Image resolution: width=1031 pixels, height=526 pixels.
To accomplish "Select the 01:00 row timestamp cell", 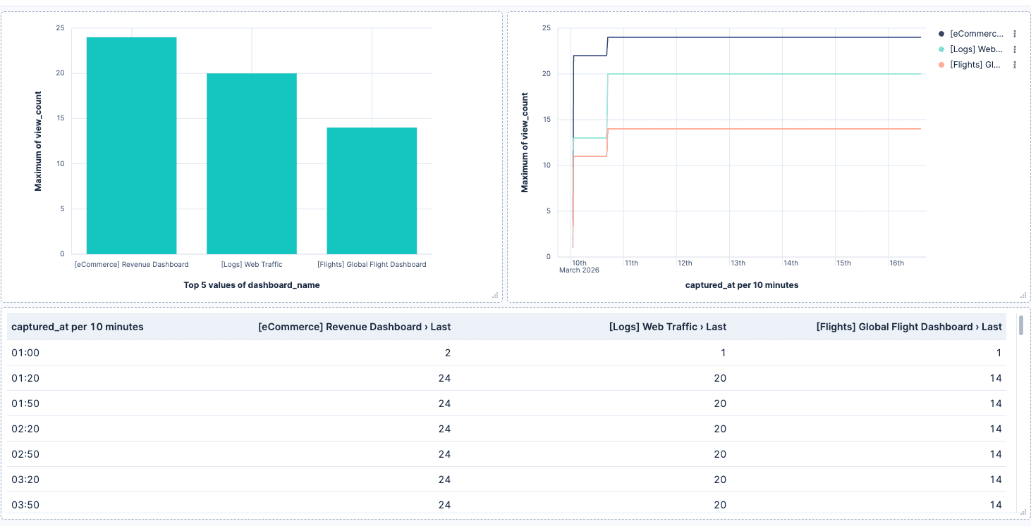I will coord(25,353).
